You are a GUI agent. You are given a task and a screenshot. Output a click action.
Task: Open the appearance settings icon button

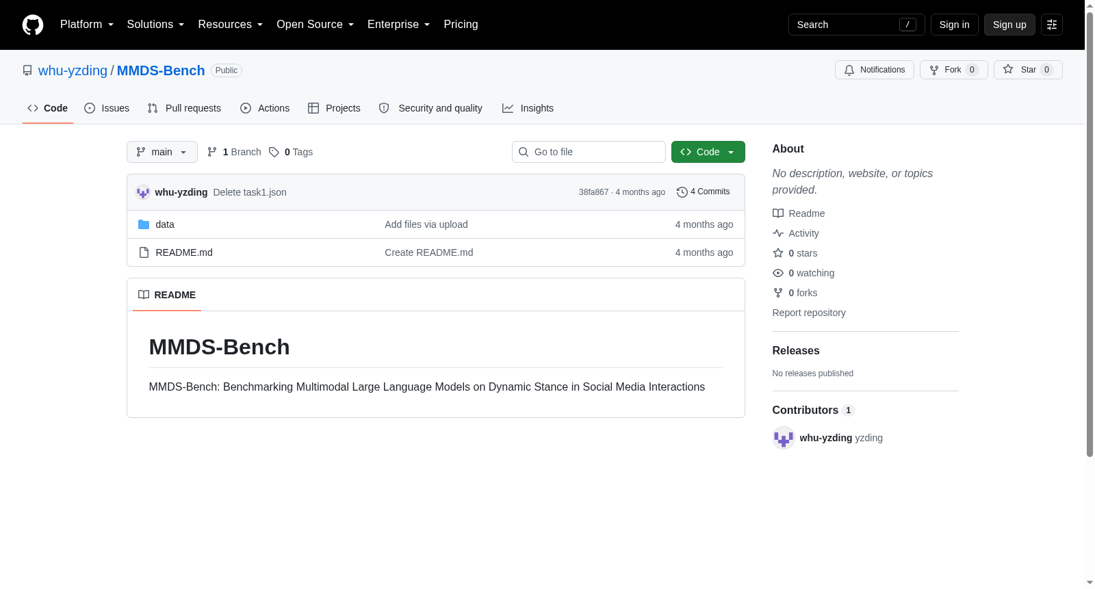tap(1052, 25)
